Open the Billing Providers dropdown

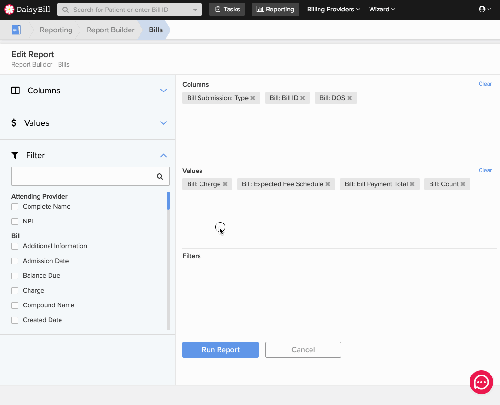coord(332,9)
